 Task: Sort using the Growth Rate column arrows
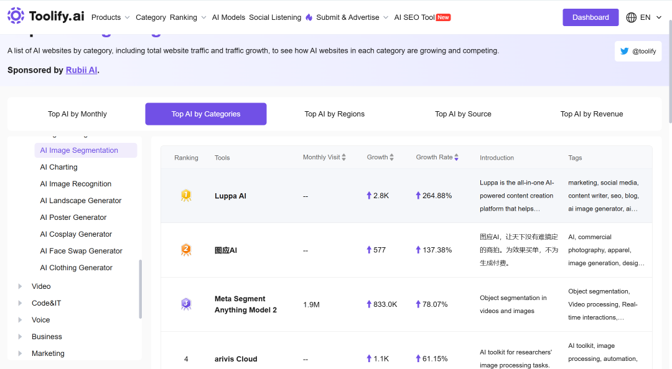[x=457, y=157]
